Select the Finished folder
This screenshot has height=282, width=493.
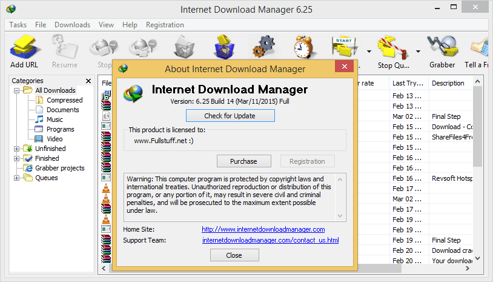click(x=47, y=158)
